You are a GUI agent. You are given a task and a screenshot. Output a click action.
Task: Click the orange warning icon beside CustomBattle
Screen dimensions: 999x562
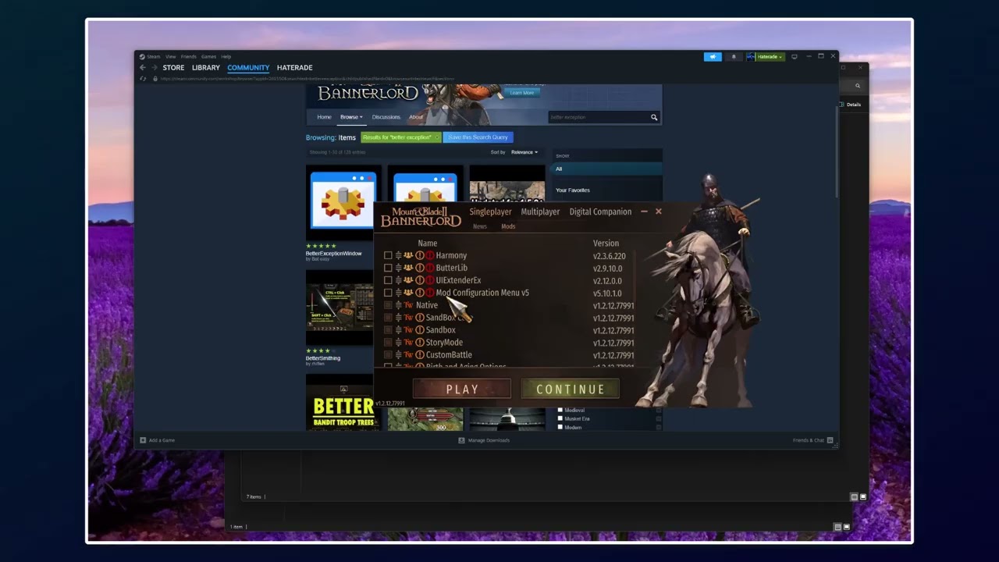coord(419,355)
